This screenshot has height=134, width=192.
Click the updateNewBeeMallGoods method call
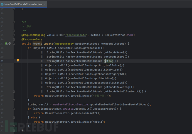tap(106, 105)
